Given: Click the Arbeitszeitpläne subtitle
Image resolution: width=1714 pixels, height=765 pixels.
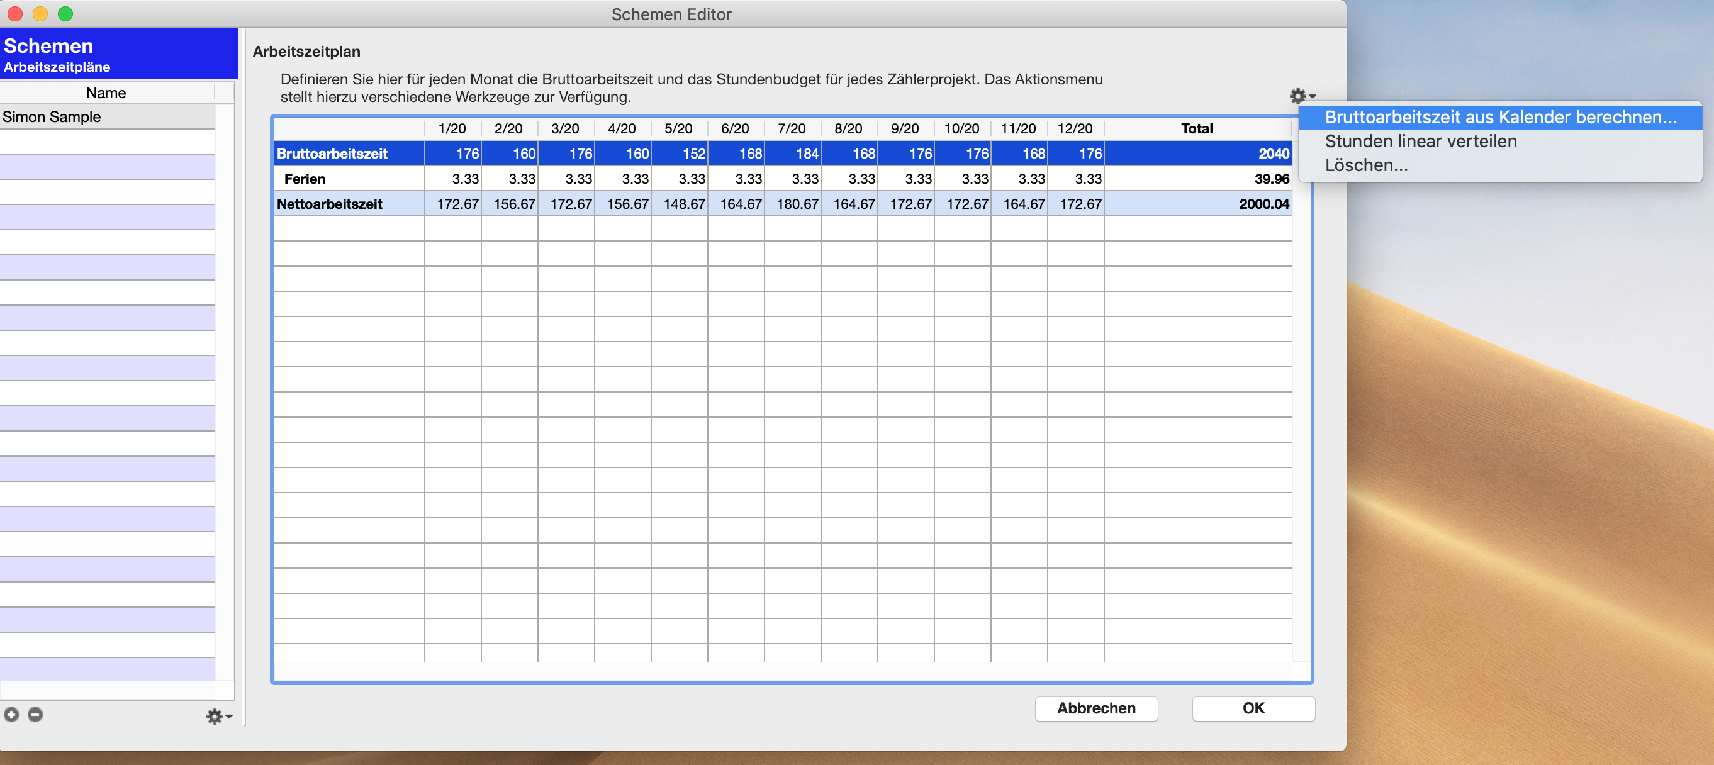Looking at the screenshot, I should coord(57,67).
